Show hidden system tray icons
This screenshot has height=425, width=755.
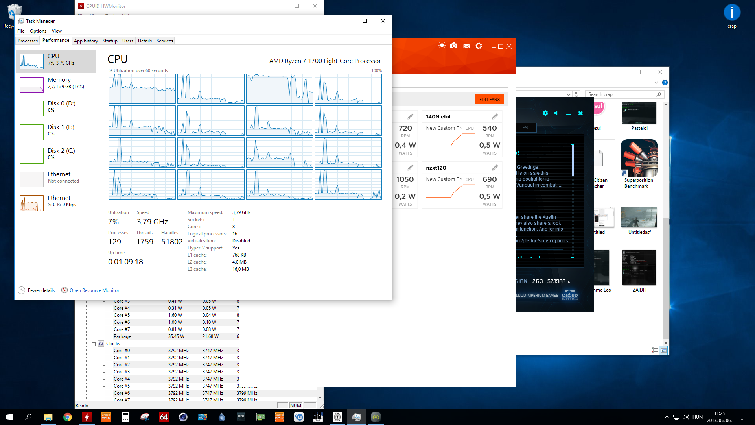coord(667,417)
